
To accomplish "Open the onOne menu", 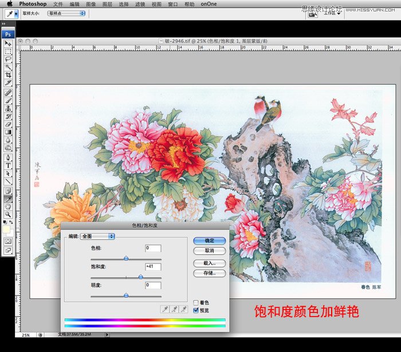I will pos(209,4).
